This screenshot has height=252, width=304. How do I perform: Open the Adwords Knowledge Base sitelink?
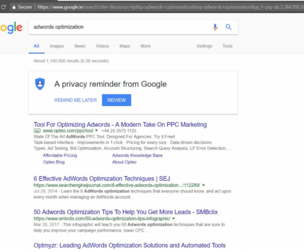137,155
